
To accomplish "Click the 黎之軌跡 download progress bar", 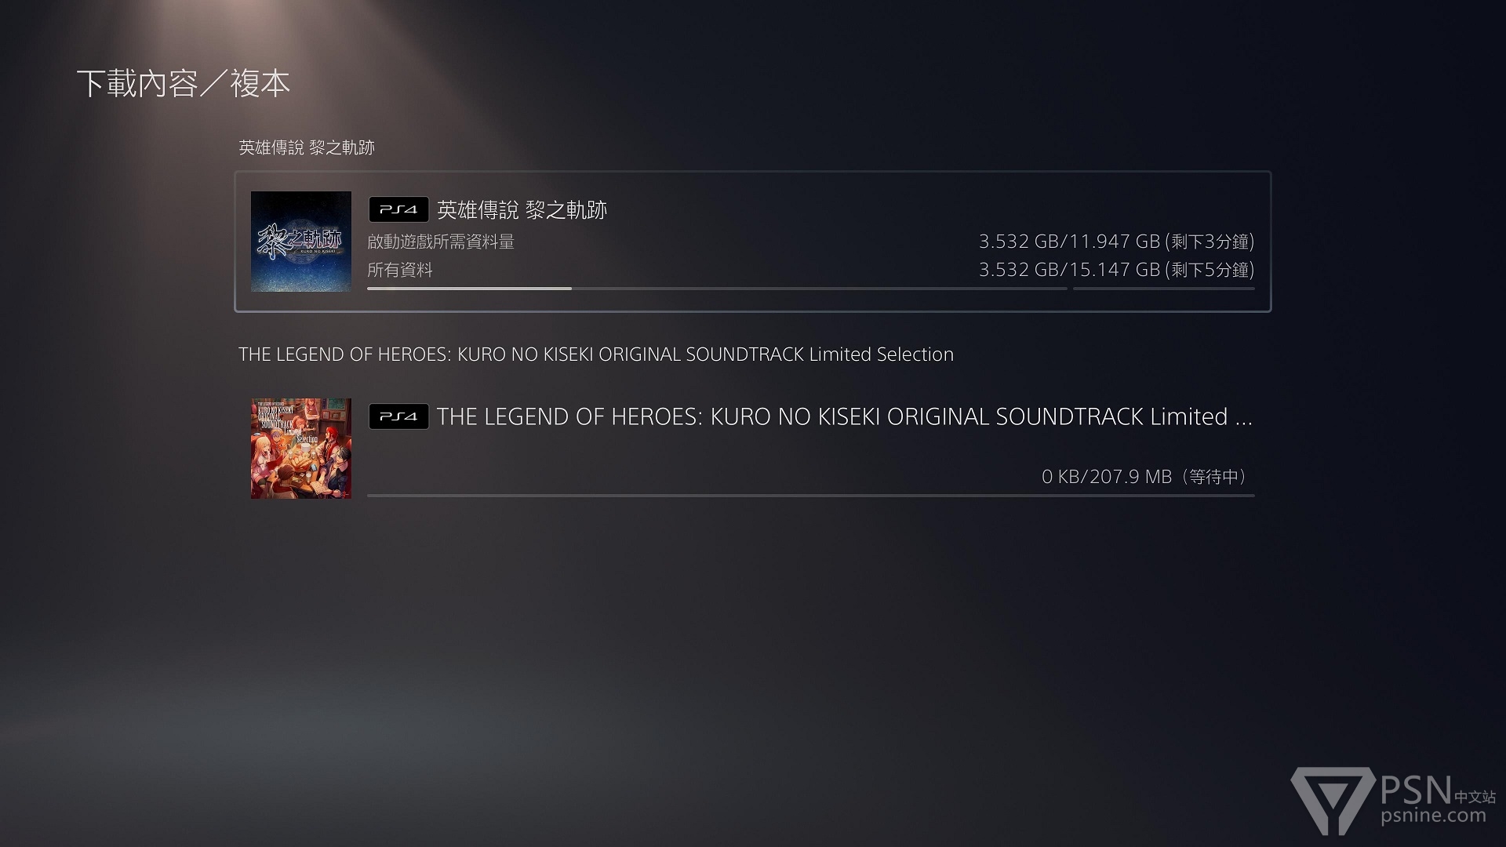I will [x=717, y=289].
